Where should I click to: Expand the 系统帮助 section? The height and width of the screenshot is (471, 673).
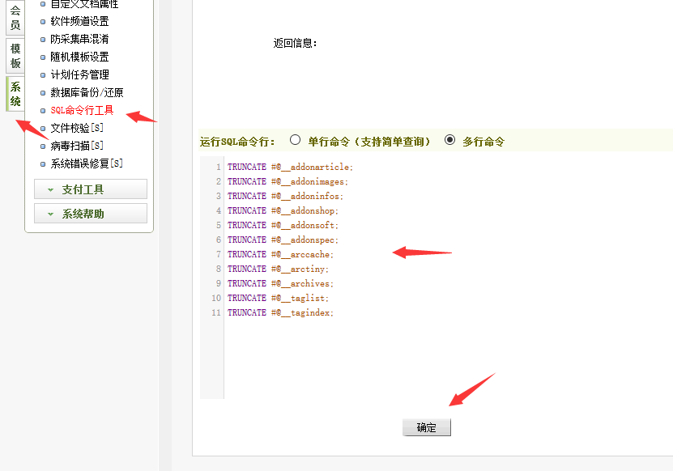coord(90,213)
